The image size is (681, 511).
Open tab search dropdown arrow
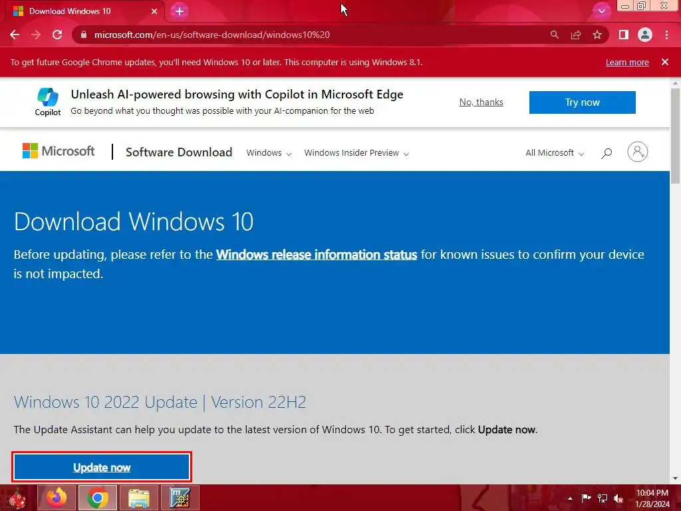coord(601,11)
